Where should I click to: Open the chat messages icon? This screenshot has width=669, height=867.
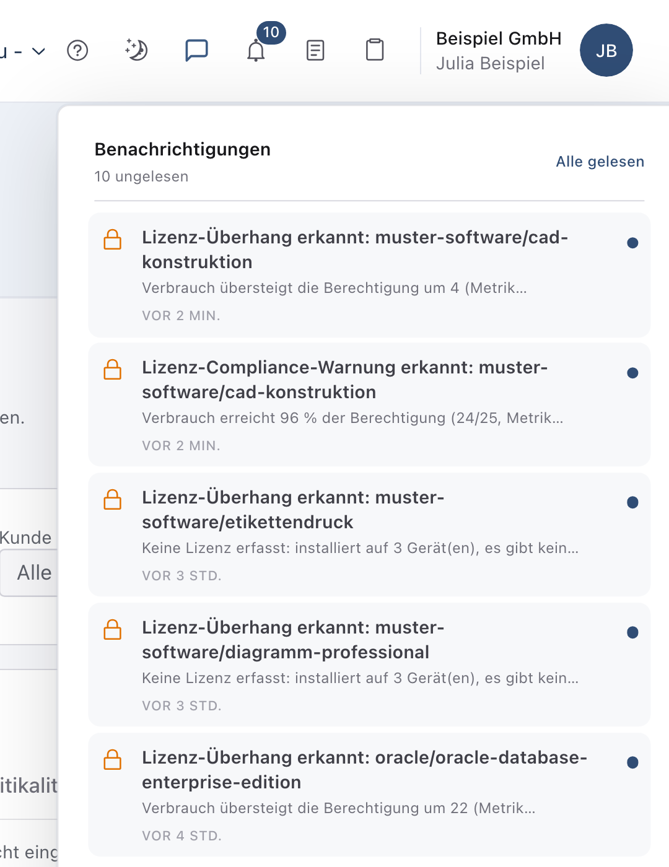tap(196, 50)
